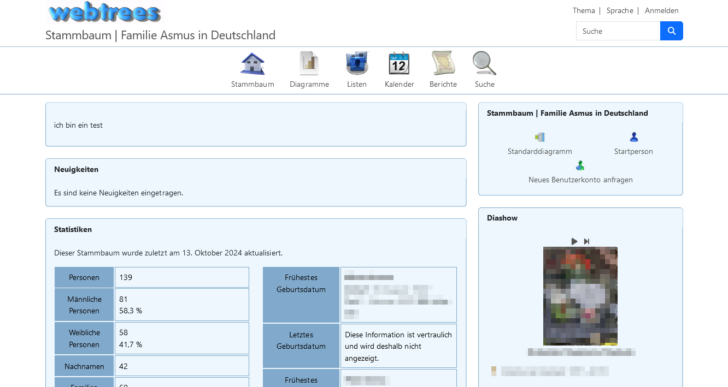Viewport: 728px width, 387px height.
Task: Open the Thema menu
Action: click(583, 10)
